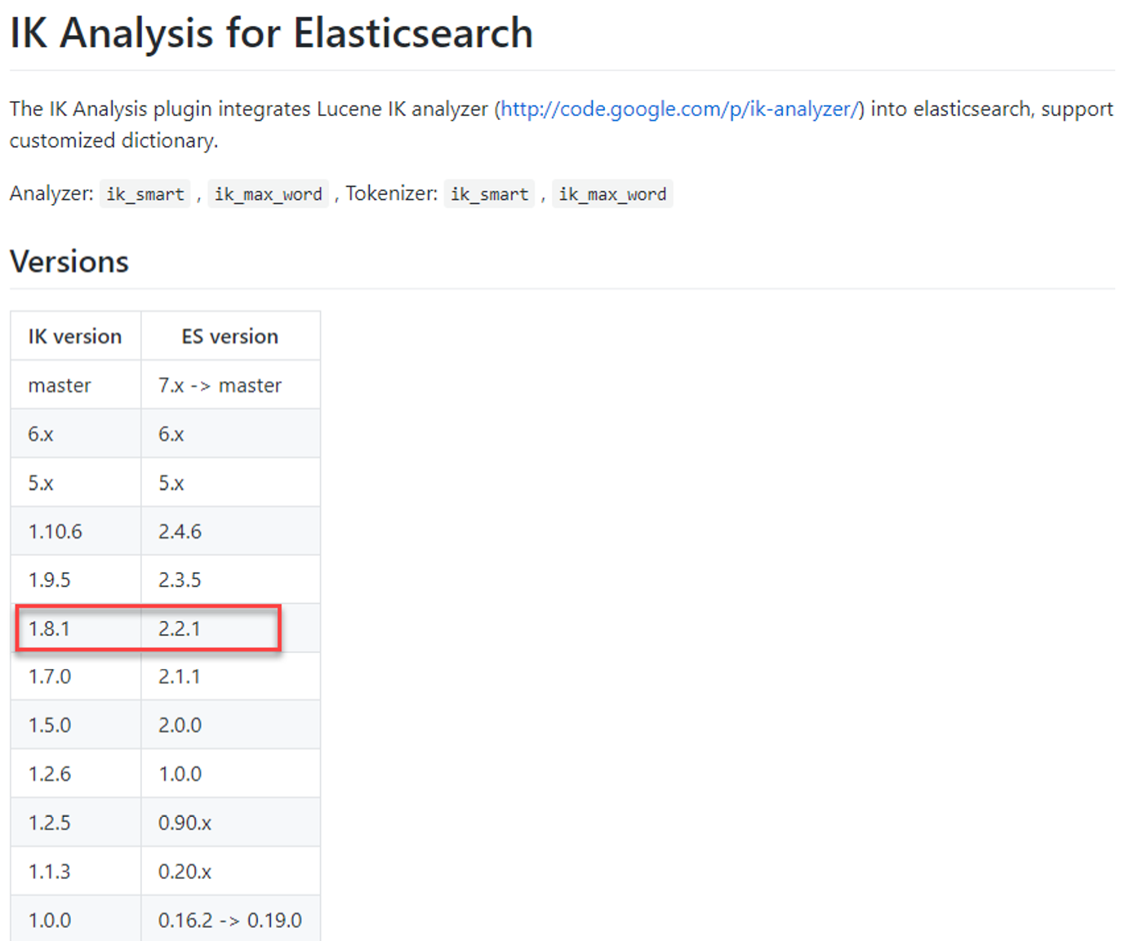This screenshot has width=1121, height=941.
Task: Click the '0.20.x' ES version cell
Action: [230, 872]
